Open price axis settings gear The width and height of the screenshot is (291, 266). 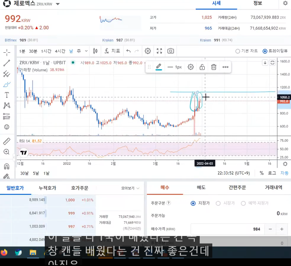285,164
